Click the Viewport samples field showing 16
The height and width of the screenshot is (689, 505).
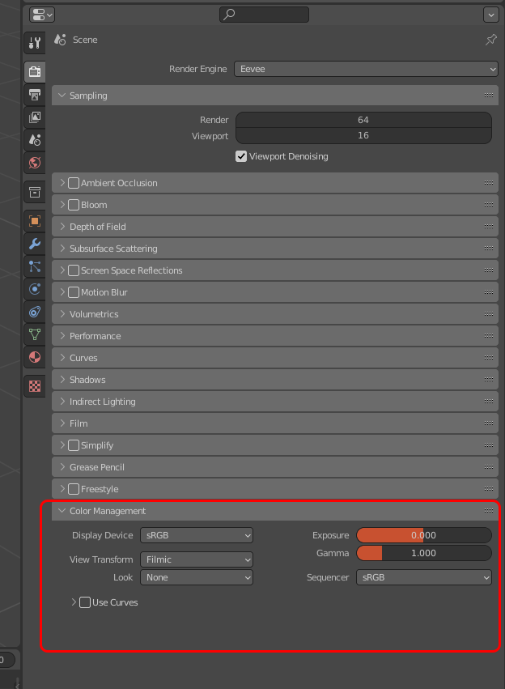click(x=363, y=136)
